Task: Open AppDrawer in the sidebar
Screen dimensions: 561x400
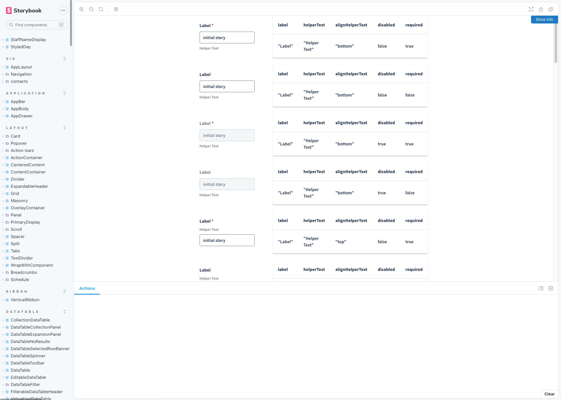Action: [22, 116]
